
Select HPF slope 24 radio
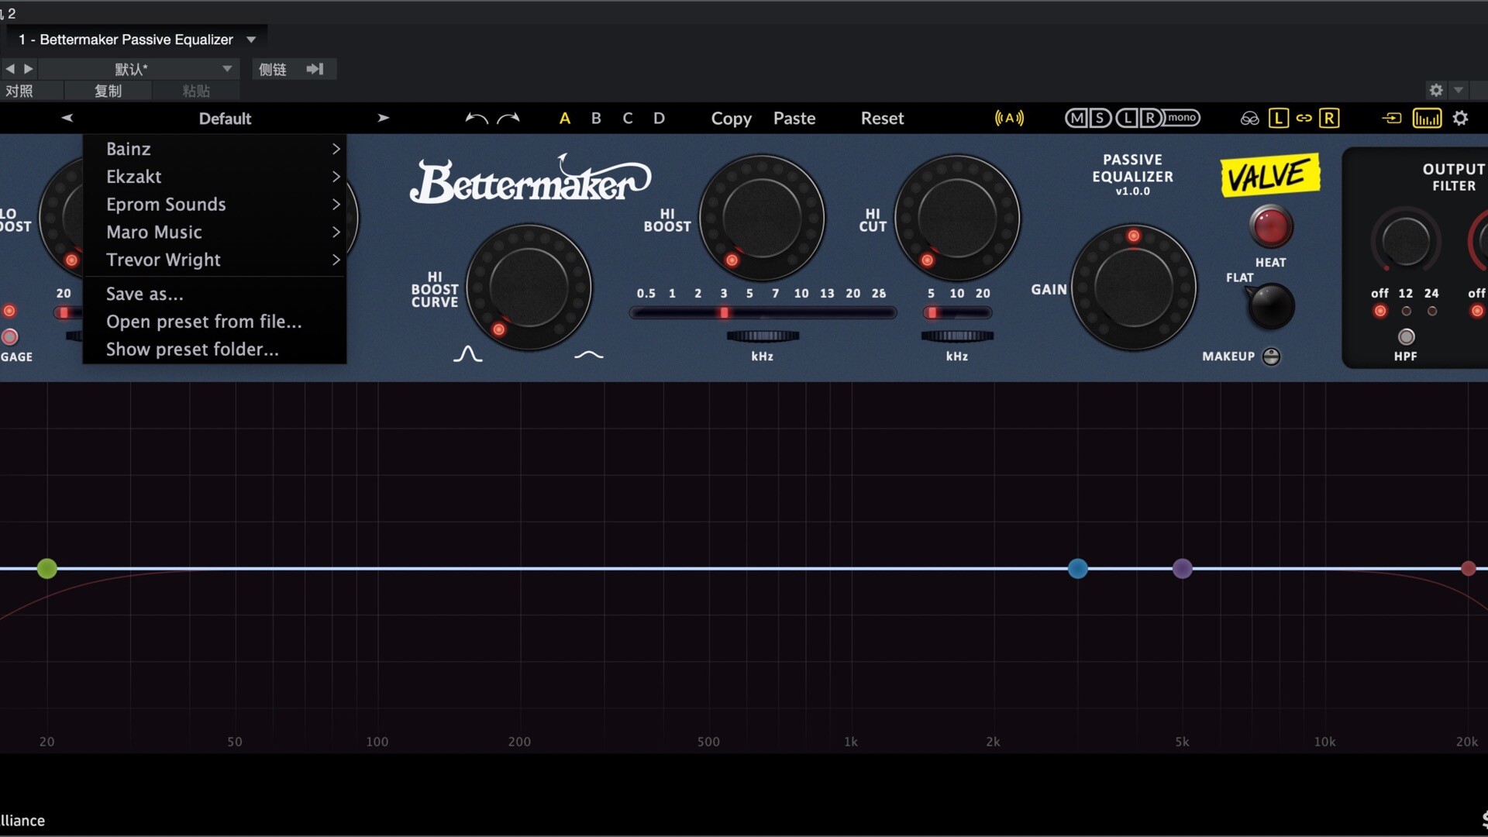tap(1432, 311)
